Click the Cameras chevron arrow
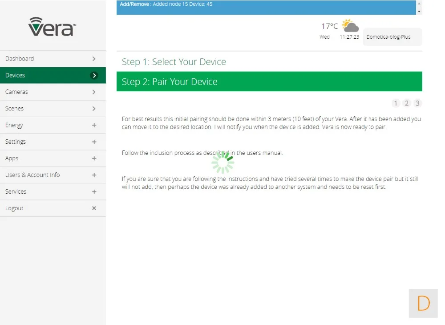The image size is (445, 325). tap(94, 92)
